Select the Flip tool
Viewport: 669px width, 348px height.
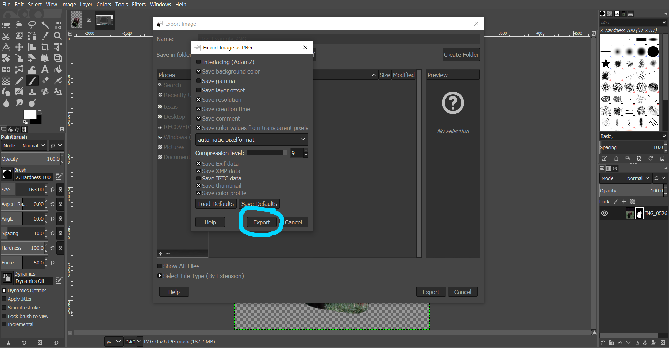click(6, 69)
